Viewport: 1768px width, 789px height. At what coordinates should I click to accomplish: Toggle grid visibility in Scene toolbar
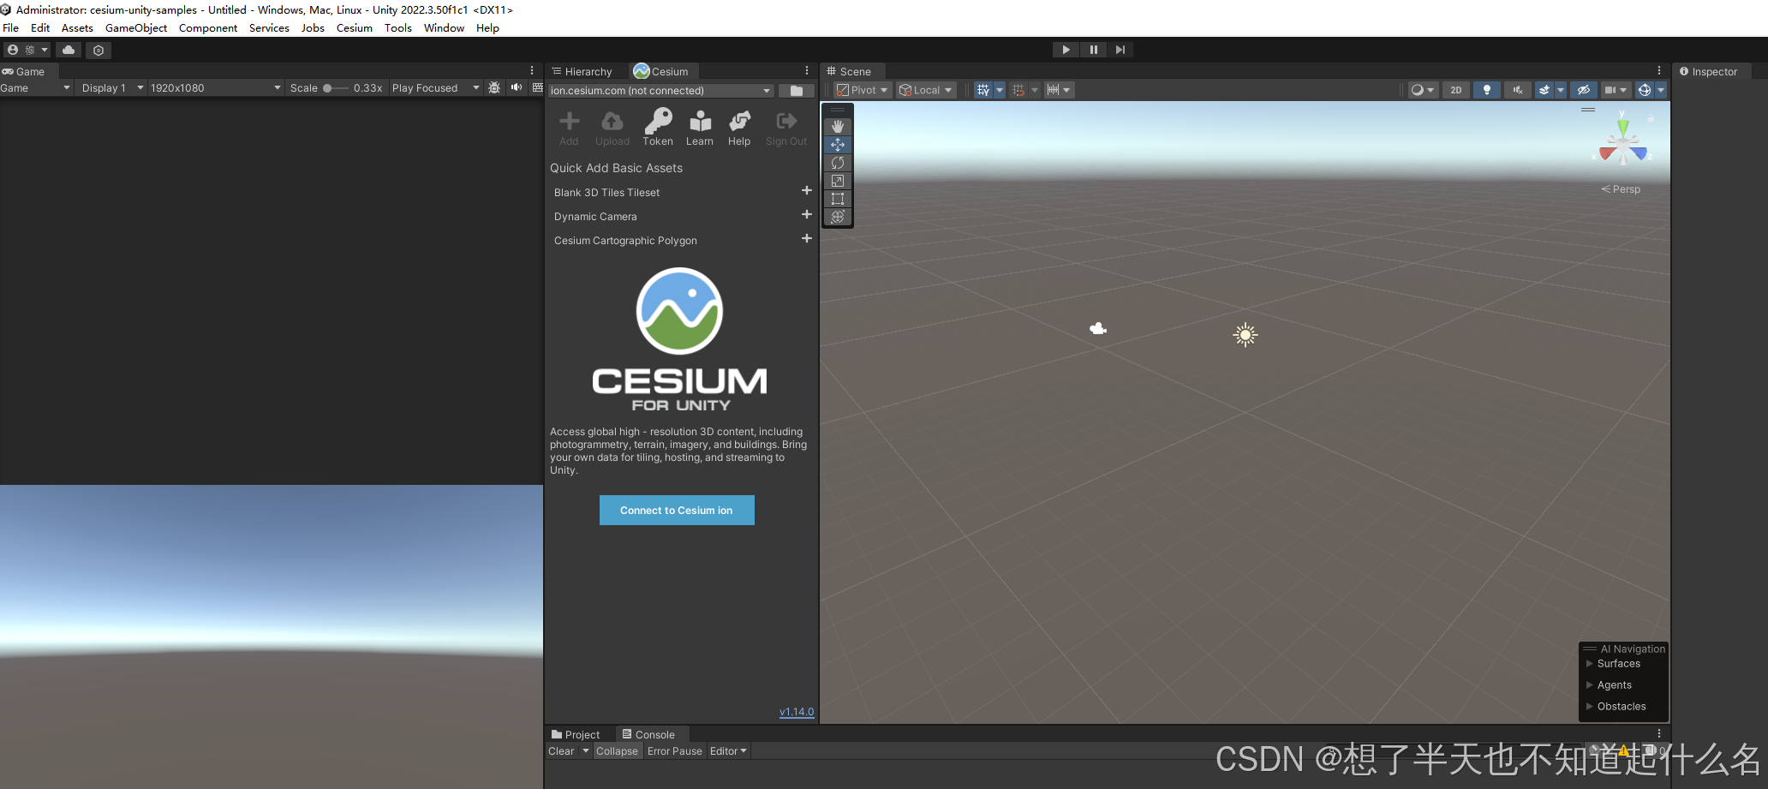tap(983, 90)
